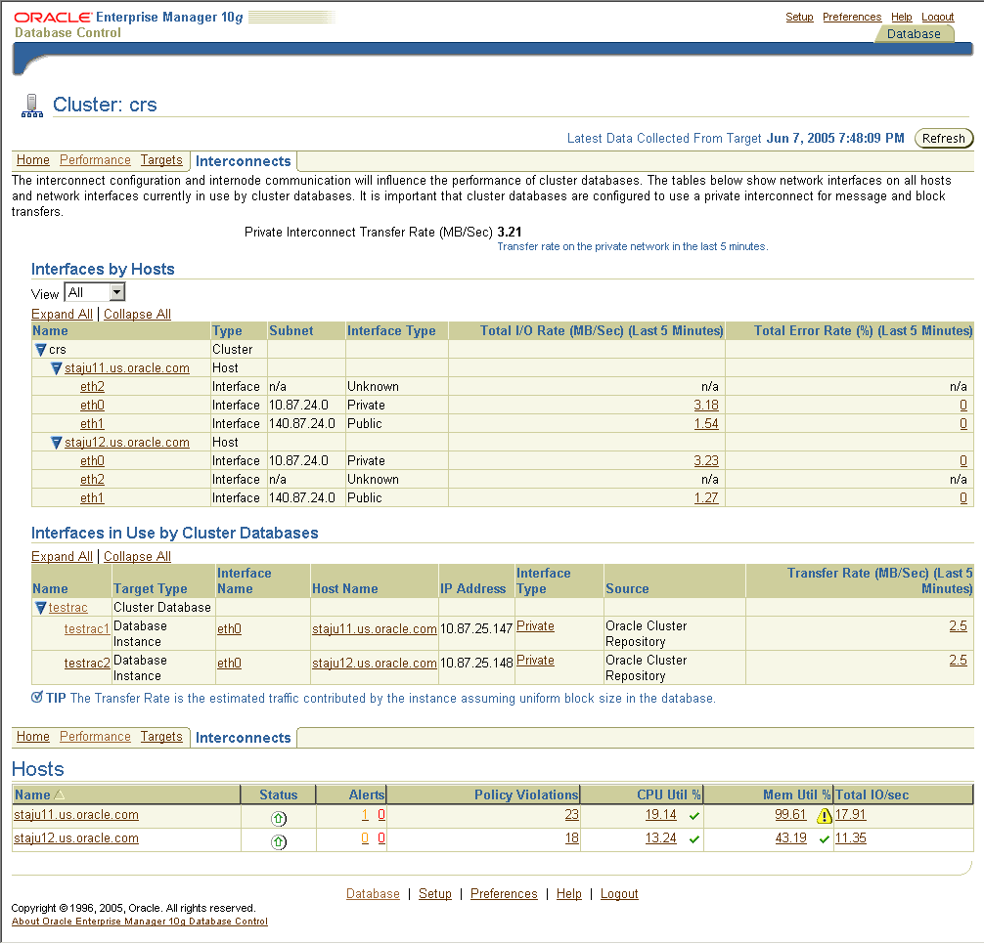The image size is (984, 944).
Task: Click the green up-status icon for staju11.us.oracle.com
Action: 279,815
